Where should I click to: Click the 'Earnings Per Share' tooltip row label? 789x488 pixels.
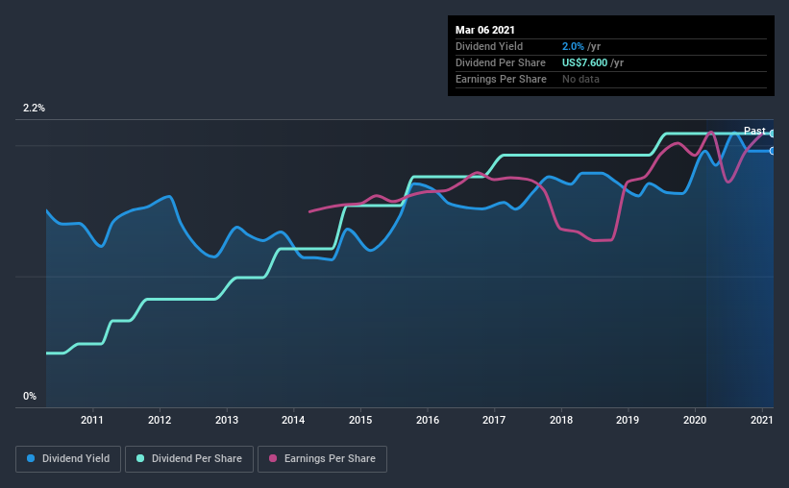[501, 79]
